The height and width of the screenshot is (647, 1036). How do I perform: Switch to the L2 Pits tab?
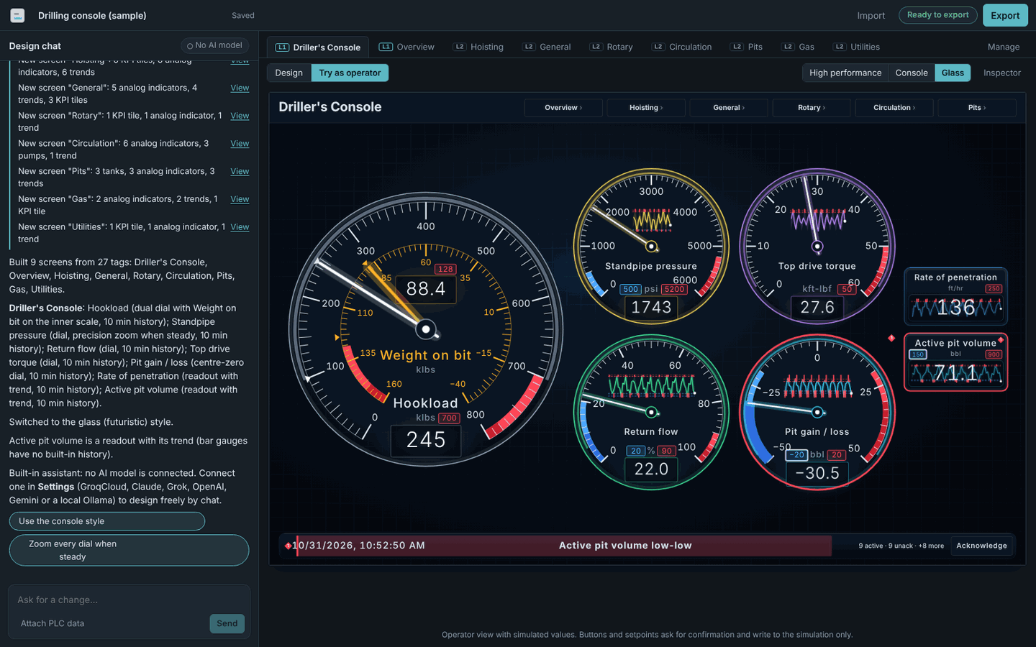[x=747, y=47]
